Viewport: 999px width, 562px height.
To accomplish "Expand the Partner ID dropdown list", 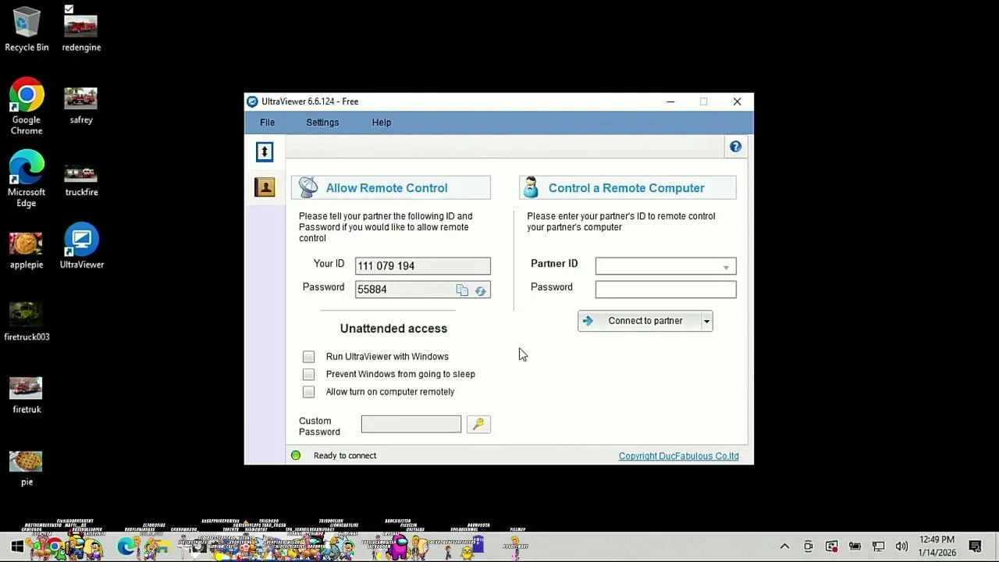I will point(726,267).
